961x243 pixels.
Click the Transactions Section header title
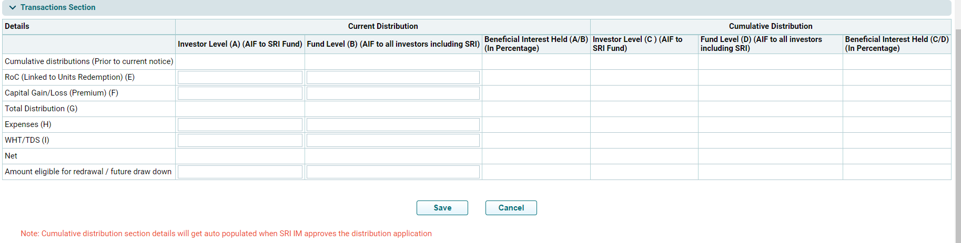58,8
